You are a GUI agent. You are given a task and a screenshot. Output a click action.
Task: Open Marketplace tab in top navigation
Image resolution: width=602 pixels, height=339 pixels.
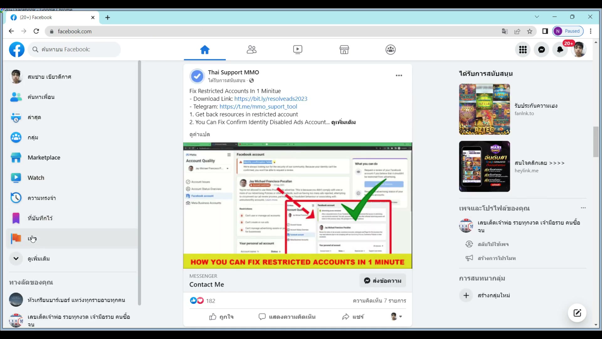coord(344,50)
